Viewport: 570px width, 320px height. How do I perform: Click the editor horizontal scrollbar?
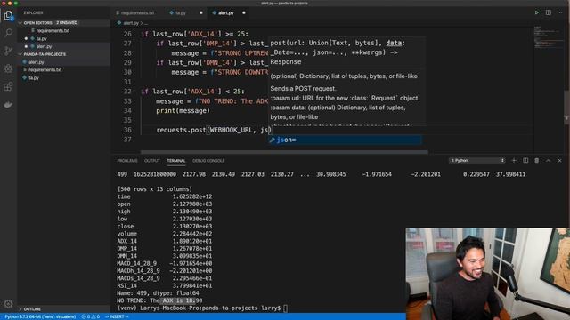pyautogui.click(x=284, y=152)
